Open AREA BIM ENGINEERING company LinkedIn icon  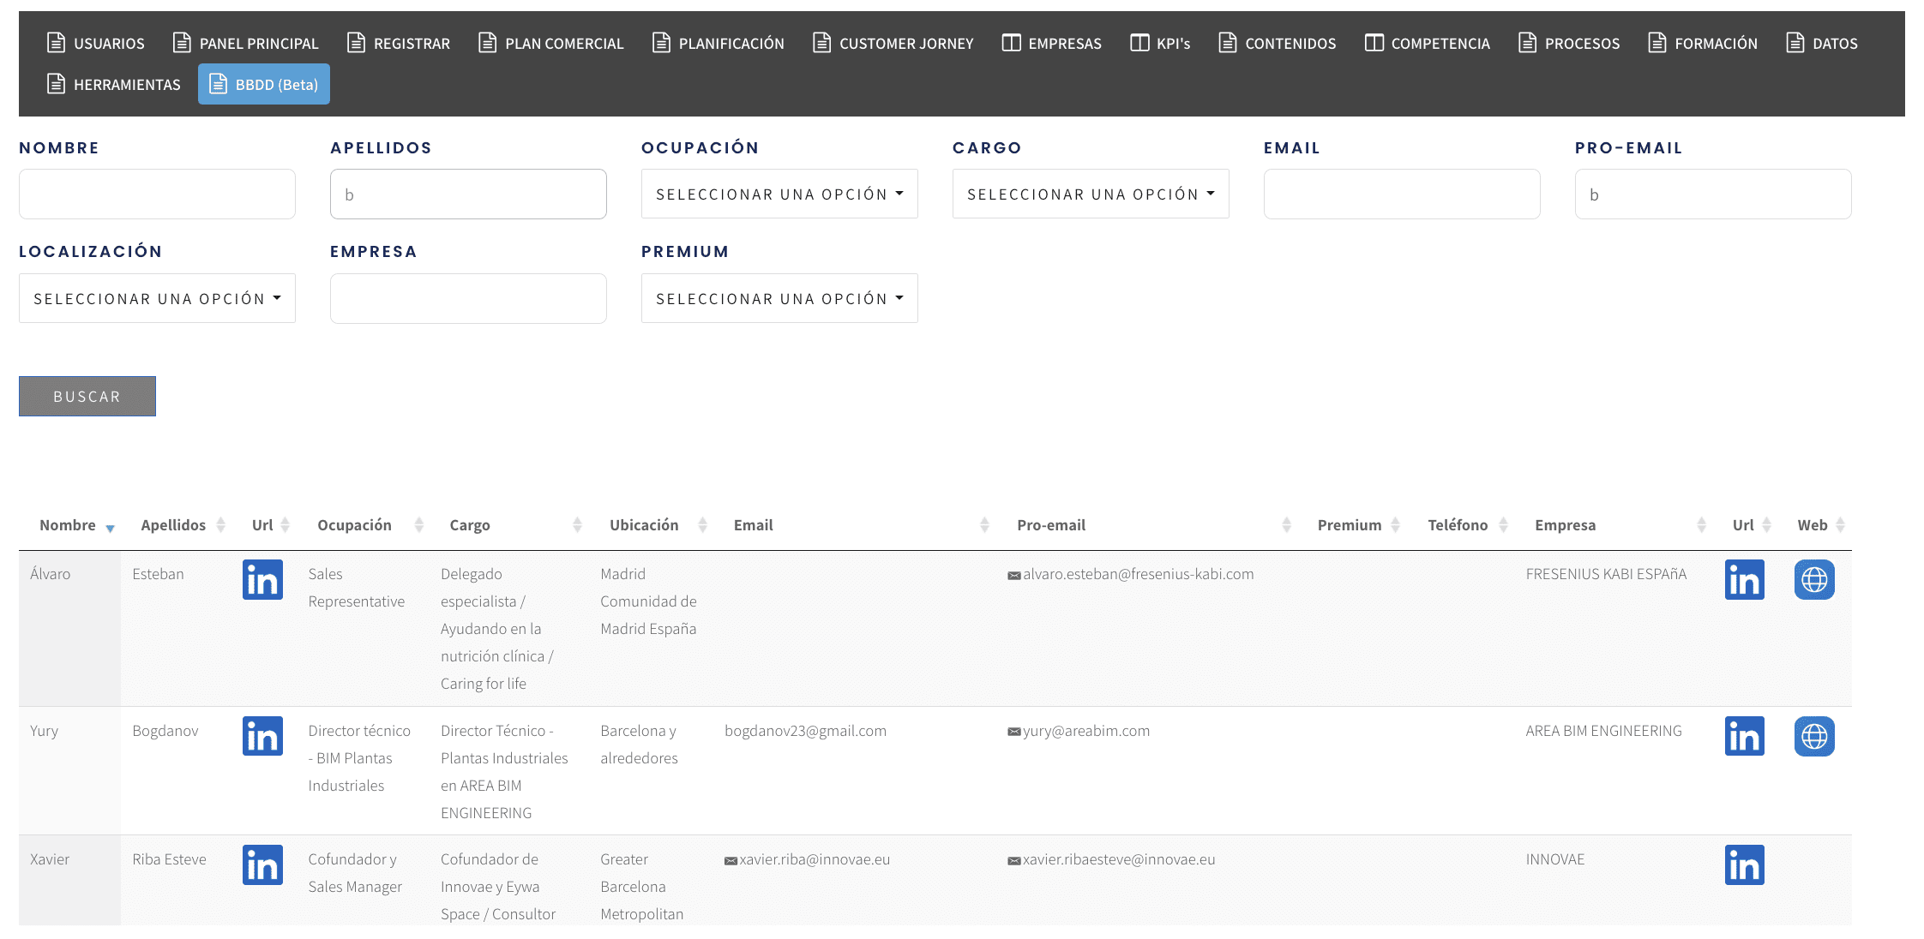(1744, 737)
